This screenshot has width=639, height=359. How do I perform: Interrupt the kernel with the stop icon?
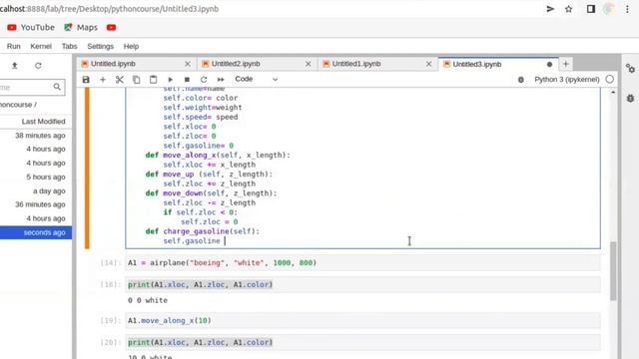pos(187,80)
